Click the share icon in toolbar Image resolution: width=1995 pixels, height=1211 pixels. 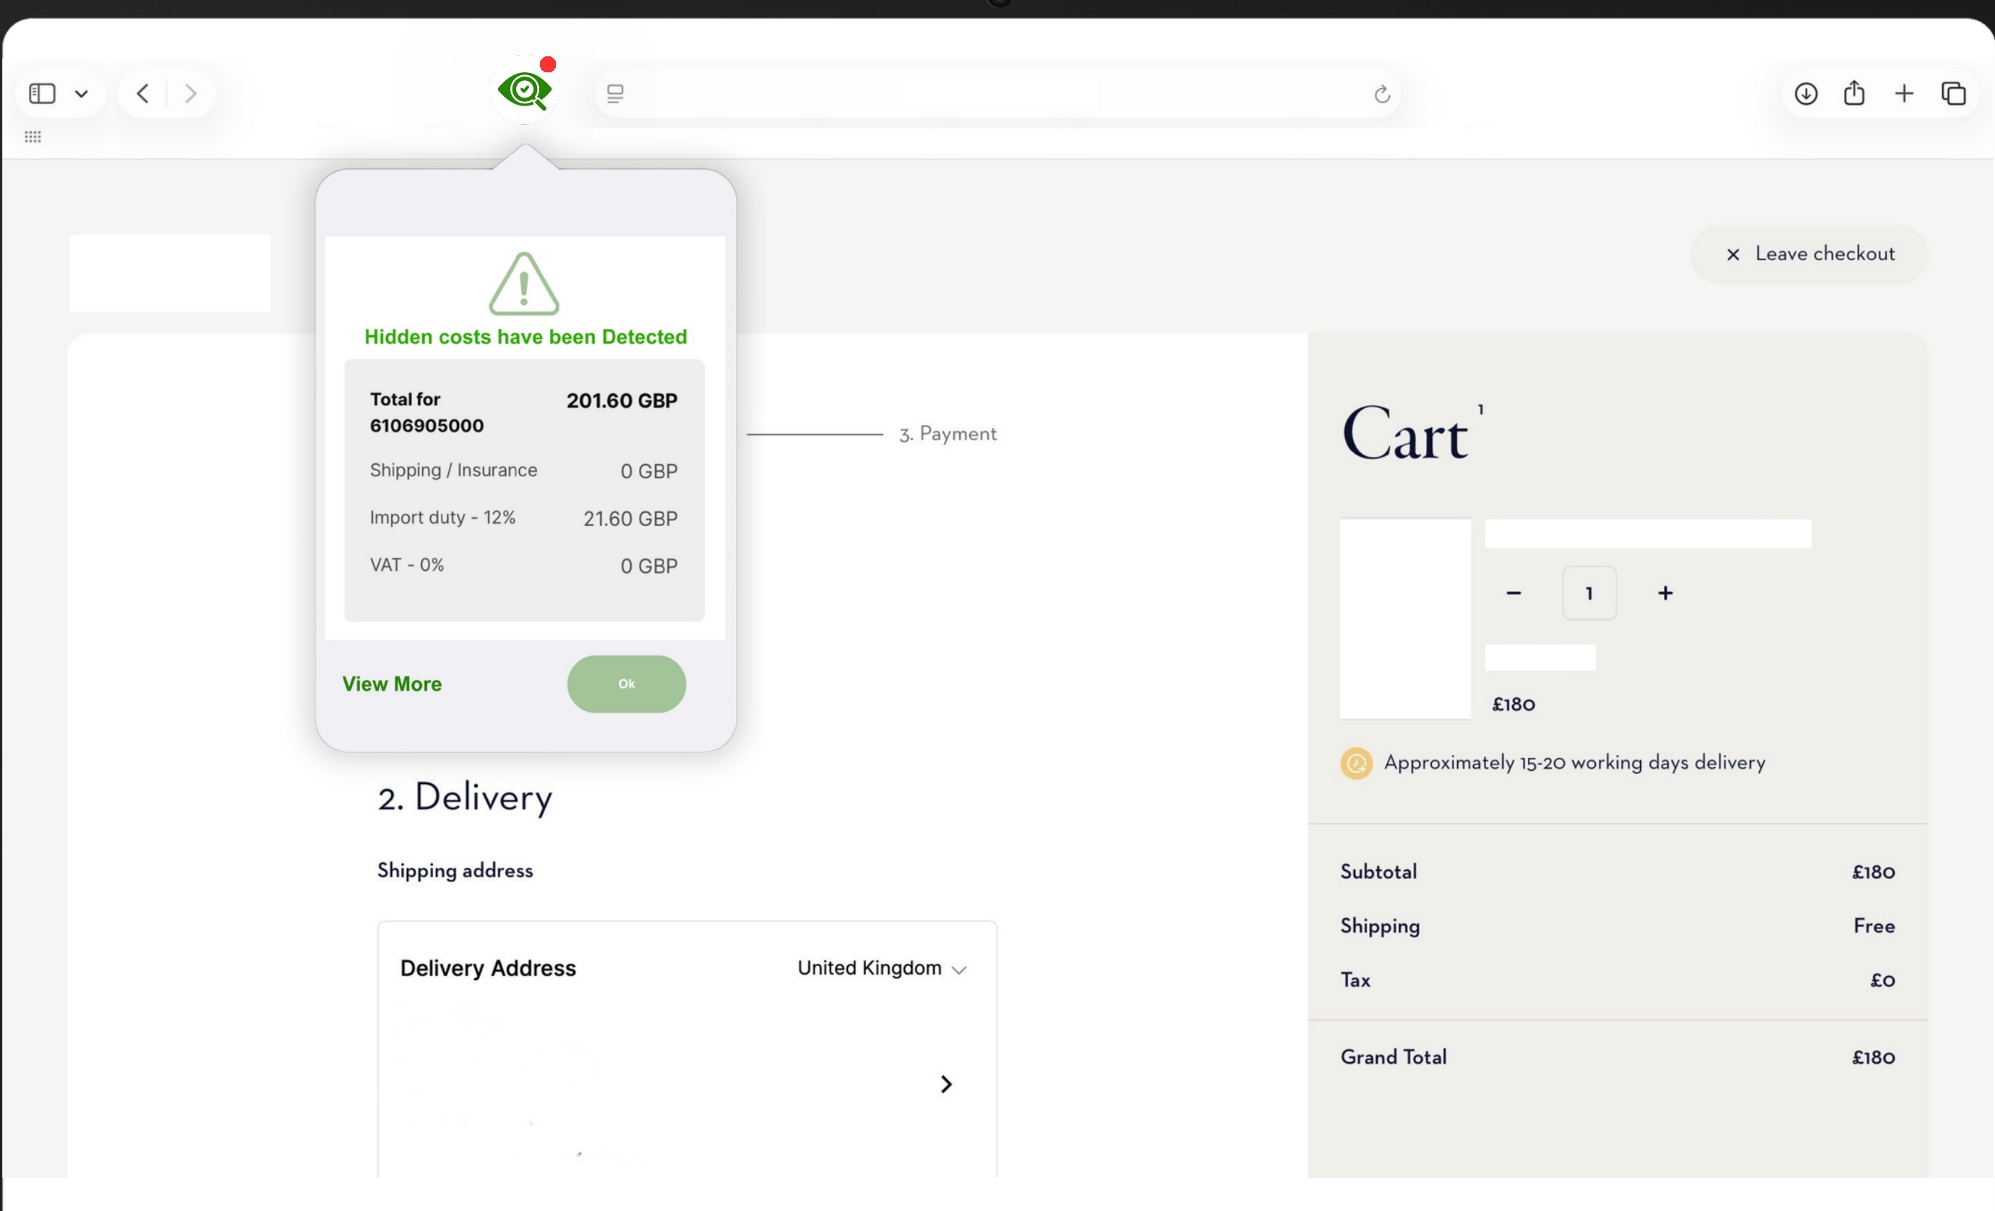(x=1854, y=93)
